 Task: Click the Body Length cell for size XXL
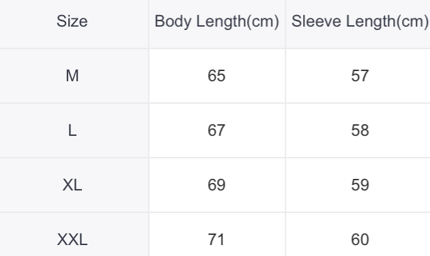[x=217, y=235]
